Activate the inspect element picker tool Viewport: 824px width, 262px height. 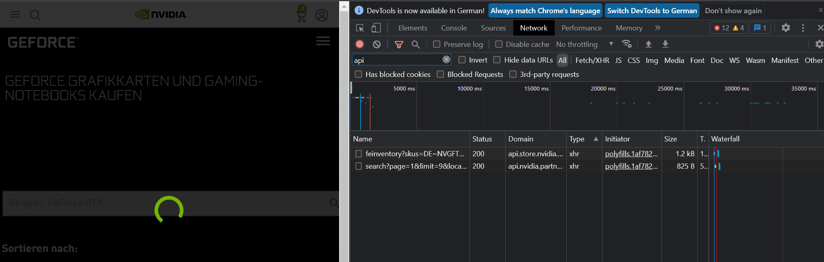point(360,28)
